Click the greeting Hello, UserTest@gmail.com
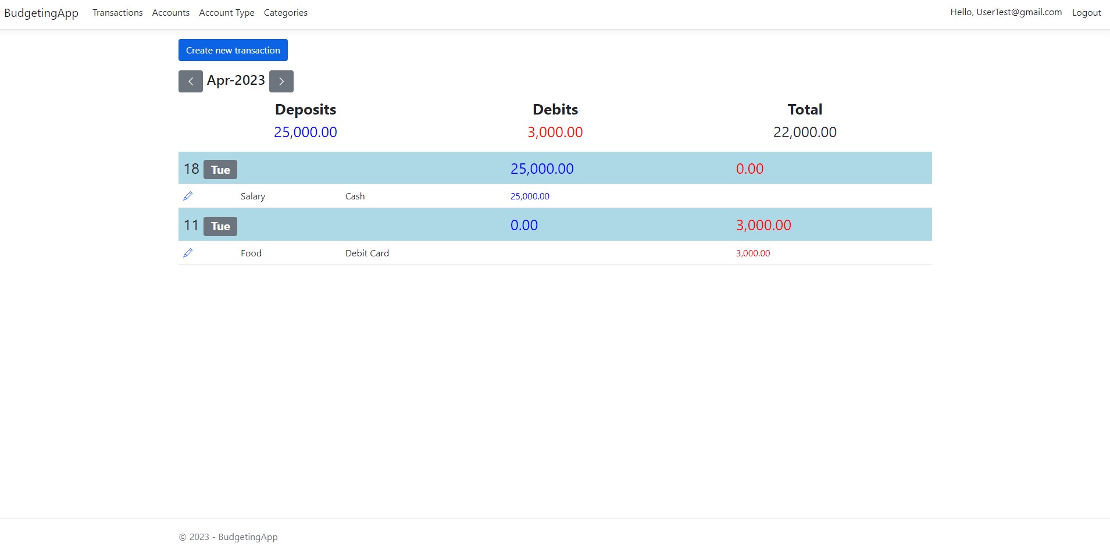Image resolution: width=1110 pixels, height=554 pixels. point(1006,12)
